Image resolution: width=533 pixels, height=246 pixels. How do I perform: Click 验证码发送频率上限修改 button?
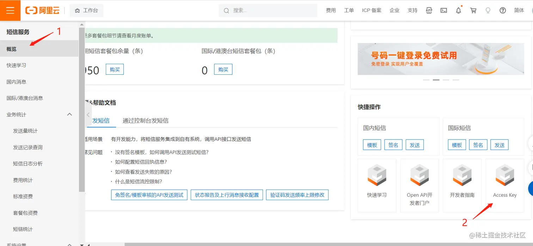(297, 195)
